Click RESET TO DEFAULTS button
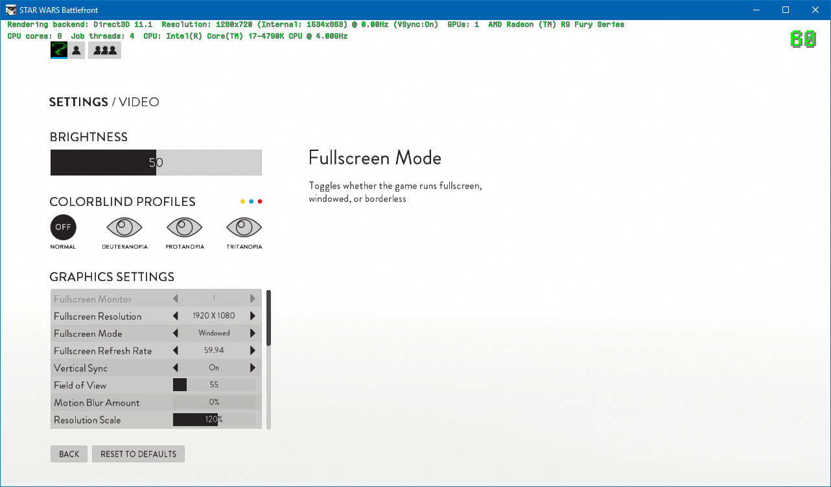Image resolution: width=831 pixels, height=487 pixels. pos(138,454)
